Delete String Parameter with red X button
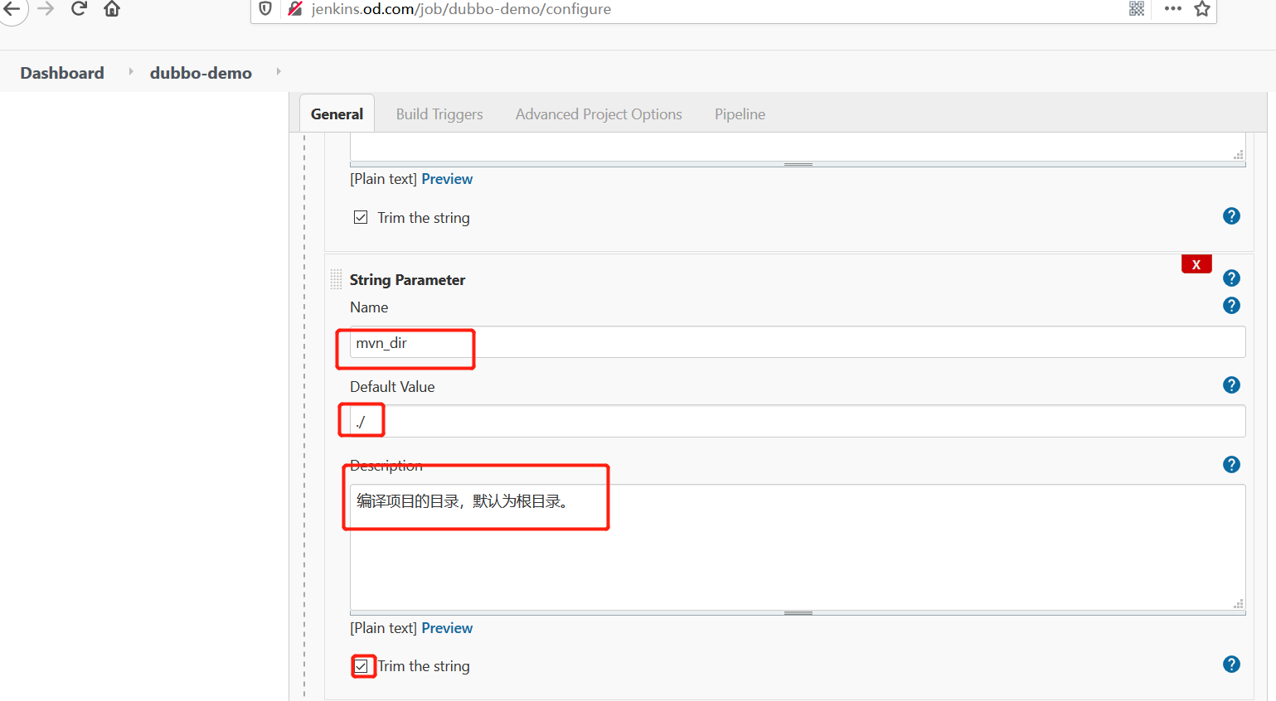1276x701 pixels. coord(1196,264)
